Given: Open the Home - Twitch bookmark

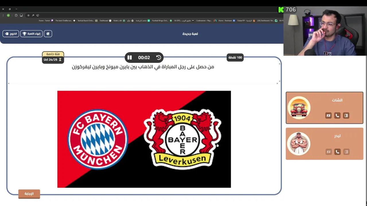Looking at the screenshot, I should [46, 21].
